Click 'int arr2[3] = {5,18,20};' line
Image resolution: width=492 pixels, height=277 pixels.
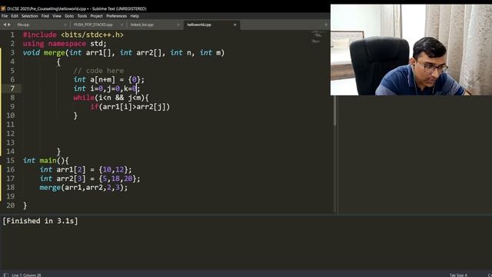coord(90,179)
